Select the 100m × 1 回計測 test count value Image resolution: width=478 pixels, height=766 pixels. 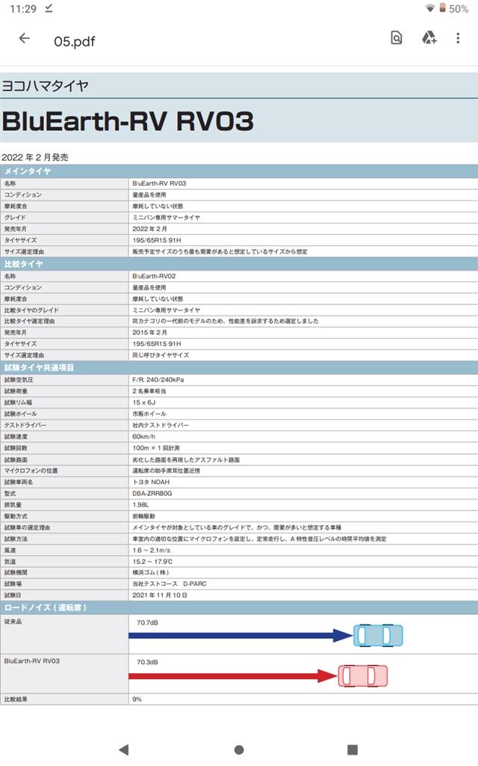coord(156,448)
